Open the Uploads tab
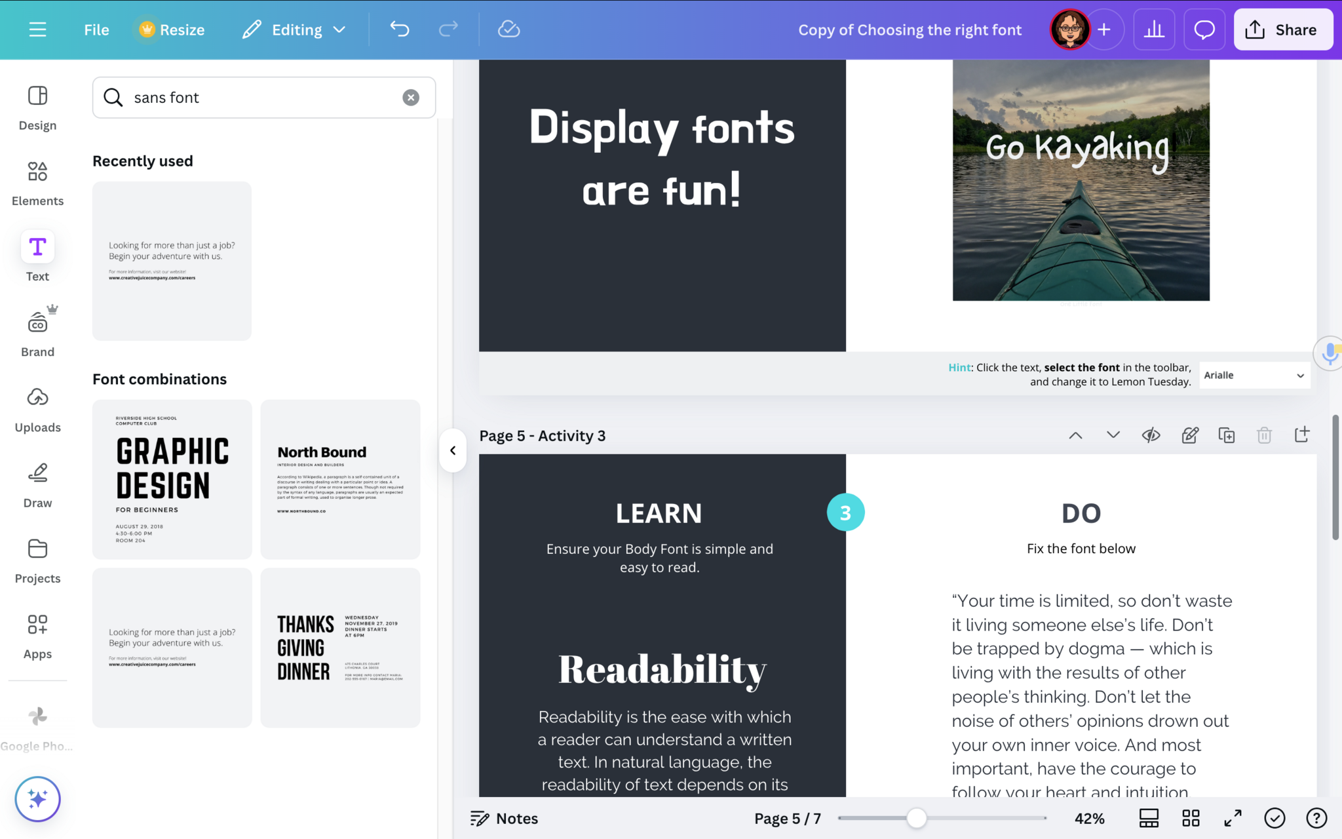This screenshot has width=1342, height=839. (x=37, y=410)
